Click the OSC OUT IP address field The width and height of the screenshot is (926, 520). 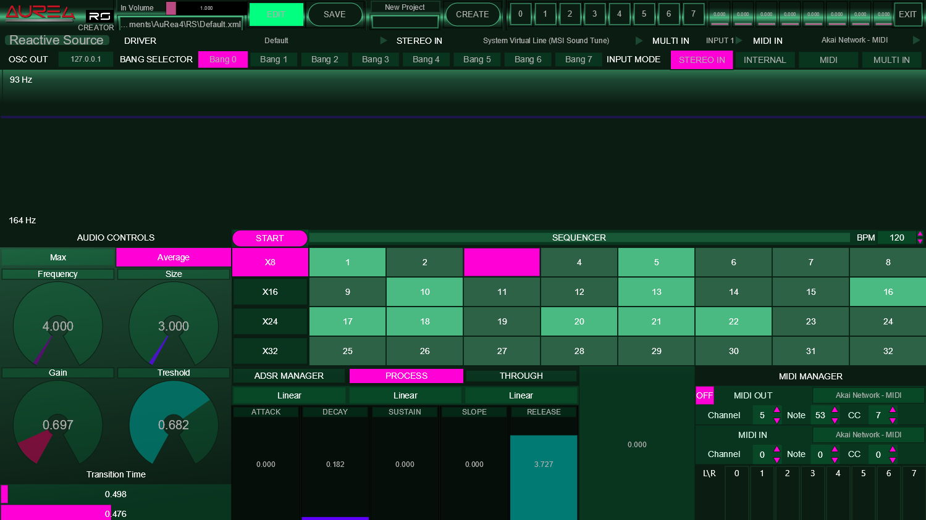point(85,59)
